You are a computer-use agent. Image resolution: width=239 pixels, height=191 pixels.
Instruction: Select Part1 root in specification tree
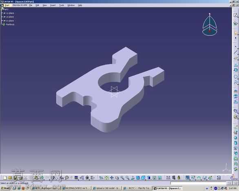click(5, 9)
